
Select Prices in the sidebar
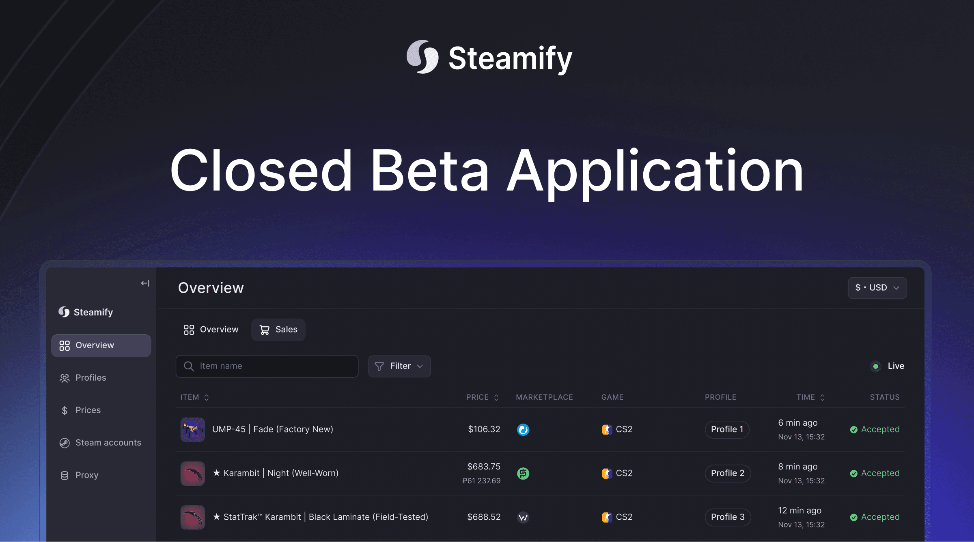coord(88,410)
